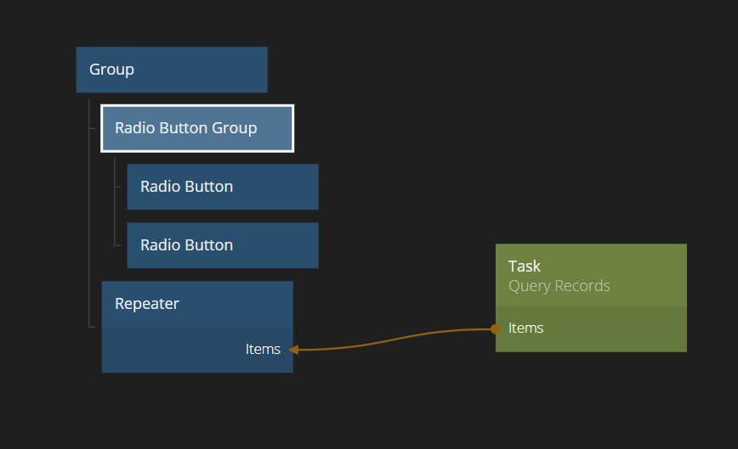Select the Repeater node header
Screen dimensions: 738x449
(x=196, y=304)
